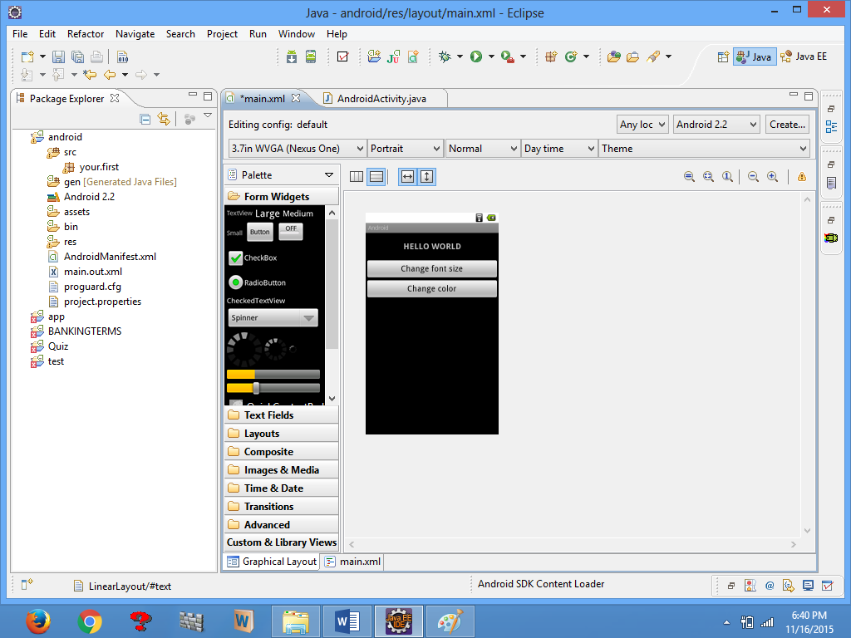Click the Save icon in the toolbar
The image size is (851, 638).
point(58,56)
